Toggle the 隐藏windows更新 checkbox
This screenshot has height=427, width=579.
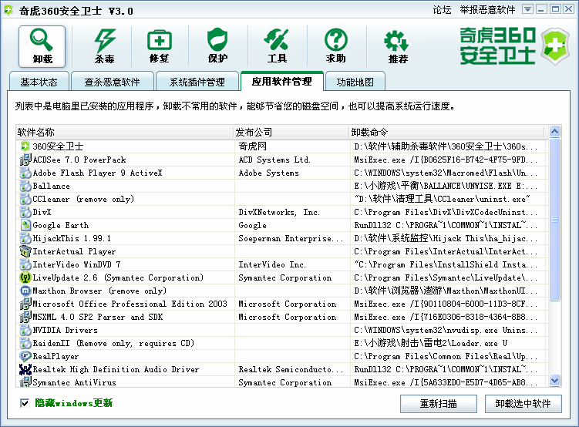[25, 403]
